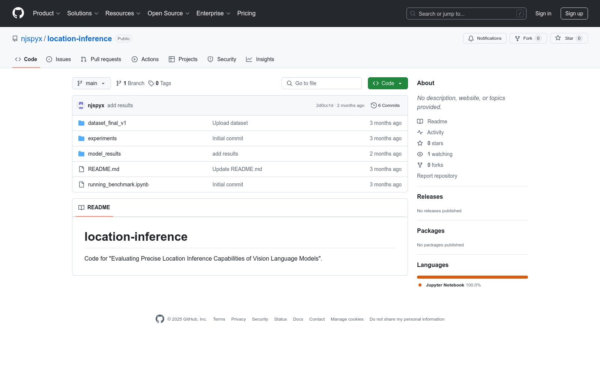This screenshot has height=375, width=600.
Task: View the Insights tab
Action: (x=260, y=59)
